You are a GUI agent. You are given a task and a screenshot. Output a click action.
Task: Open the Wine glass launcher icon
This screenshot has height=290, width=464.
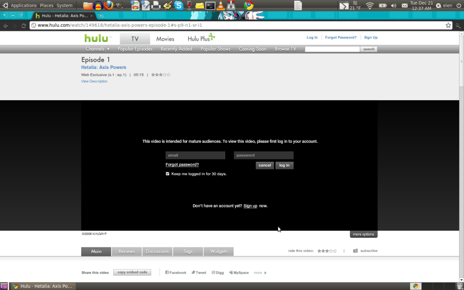tap(189, 5)
